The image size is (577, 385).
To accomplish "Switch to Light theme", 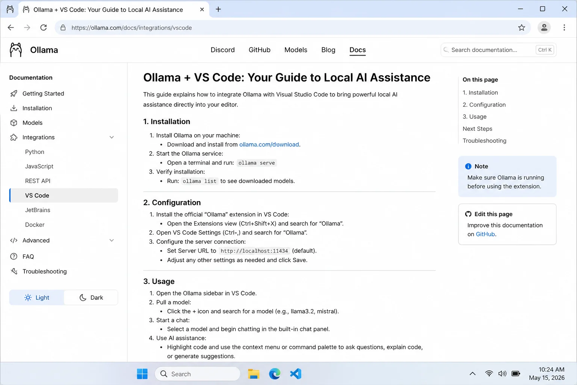I will 37,297.
